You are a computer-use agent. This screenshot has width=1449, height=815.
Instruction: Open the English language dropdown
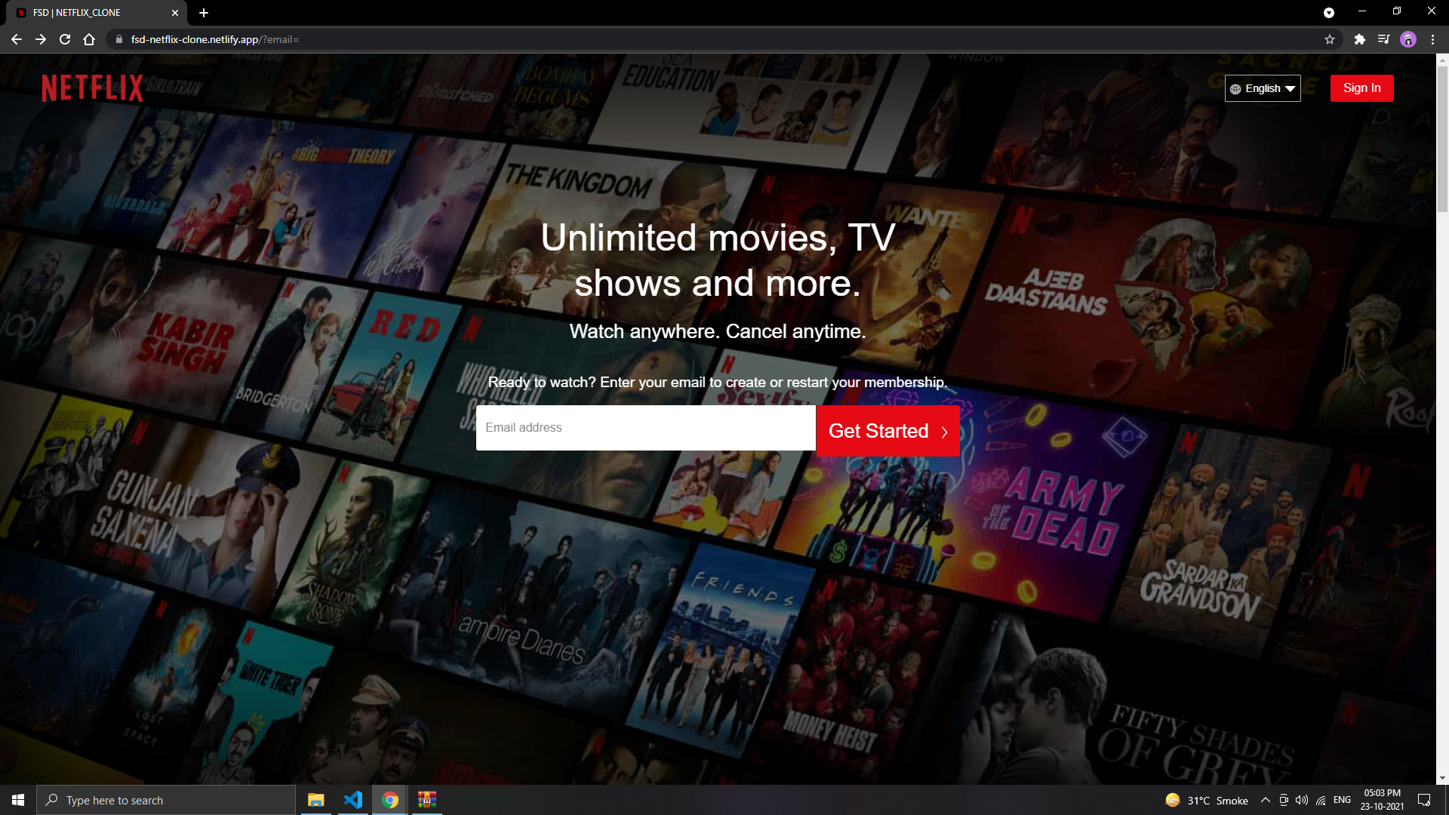[1263, 88]
